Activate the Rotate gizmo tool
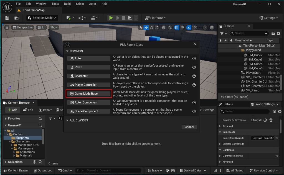Screen dimensions: 284x175 152,27
